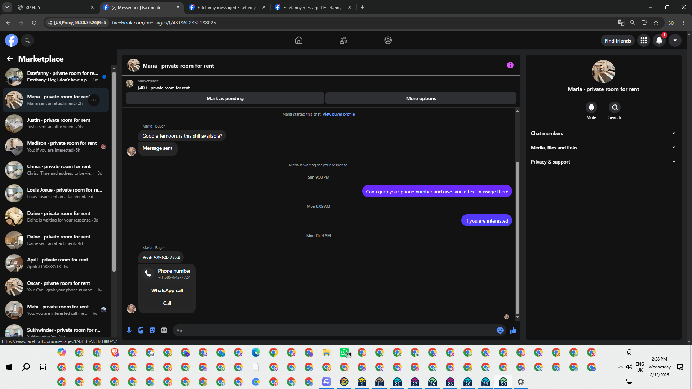Open the GIF picker icon
The height and width of the screenshot is (389, 692).
[x=164, y=330]
